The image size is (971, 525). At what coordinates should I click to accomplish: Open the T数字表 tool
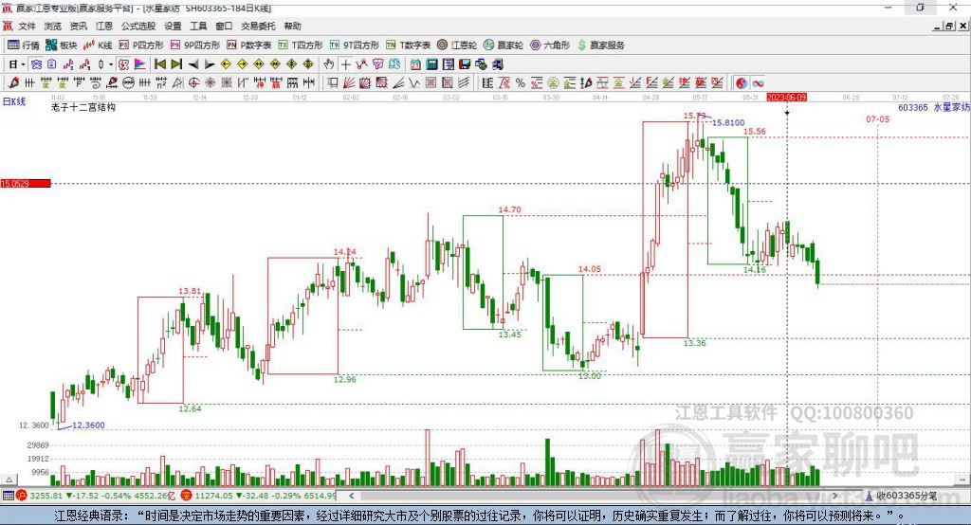[408, 45]
